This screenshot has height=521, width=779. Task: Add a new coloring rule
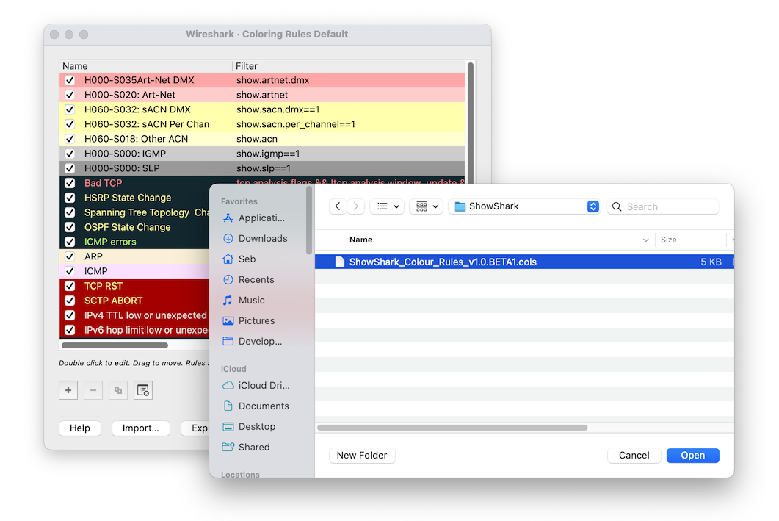(68, 390)
